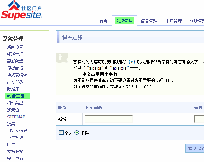Image resolution: width=204 pixels, height=162 pixels.
Task: Open the 用户管理 tab
Action: 173,21
